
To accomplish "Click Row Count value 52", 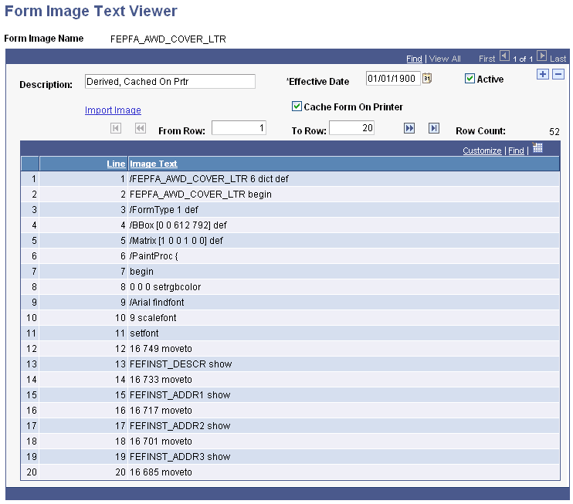I will (x=554, y=131).
